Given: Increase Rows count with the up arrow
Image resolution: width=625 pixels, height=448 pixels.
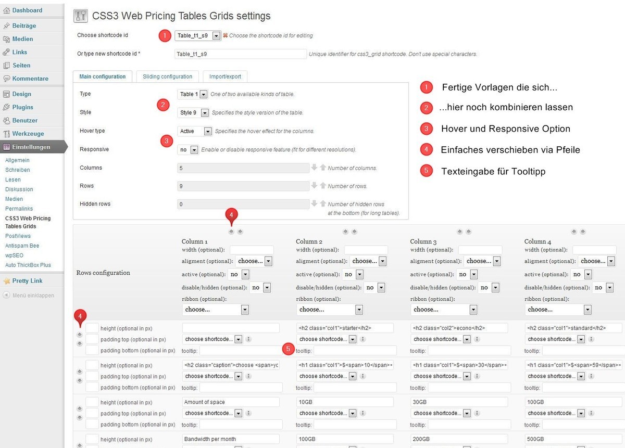Looking at the screenshot, I should pos(322,186).
